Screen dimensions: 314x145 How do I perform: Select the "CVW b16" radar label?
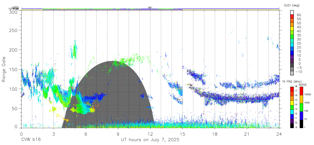31,140
